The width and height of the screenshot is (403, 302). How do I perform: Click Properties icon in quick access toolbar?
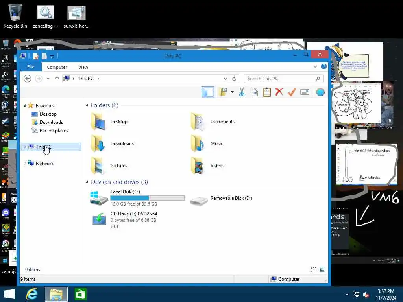coord(36,56)
